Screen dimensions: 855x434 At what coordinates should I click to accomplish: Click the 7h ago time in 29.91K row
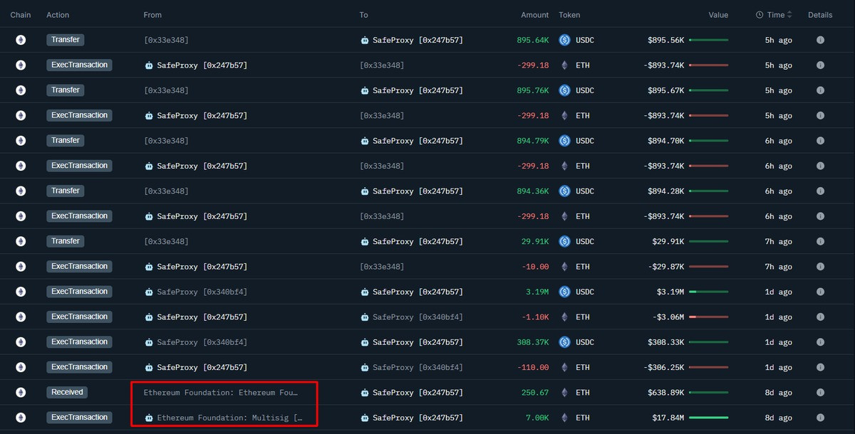[x=779, y=241]
